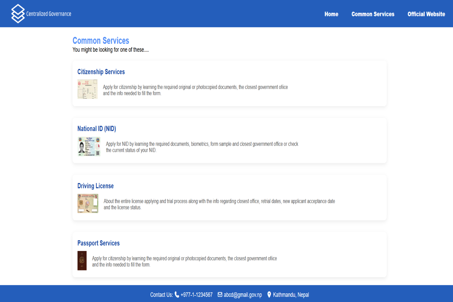Open the Passport Services heading

pyautogui.click(x=98, y=243)
